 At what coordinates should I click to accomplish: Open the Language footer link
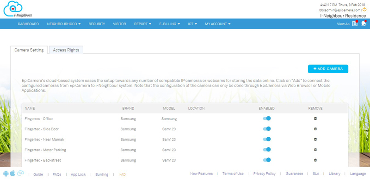358,174
